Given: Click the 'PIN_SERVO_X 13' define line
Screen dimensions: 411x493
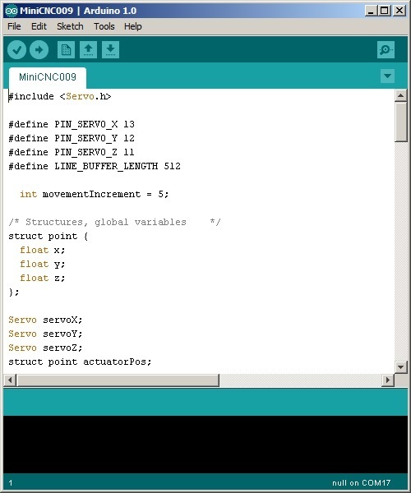Looking at the screenshot, I should coord(72,125).
